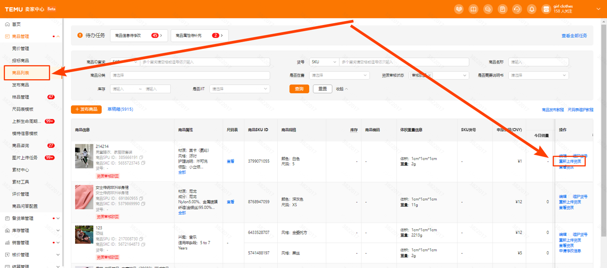This screenshot has height=268, width=607.
Task: Click the customer service headset icon
Action: (x=517, y=9)
